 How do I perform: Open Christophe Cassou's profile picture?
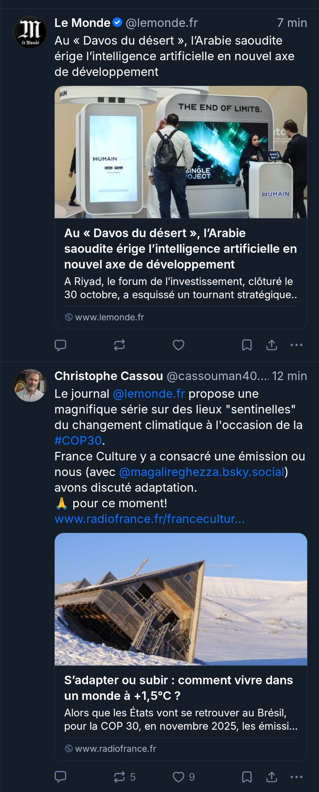click(x=31, y=385)
